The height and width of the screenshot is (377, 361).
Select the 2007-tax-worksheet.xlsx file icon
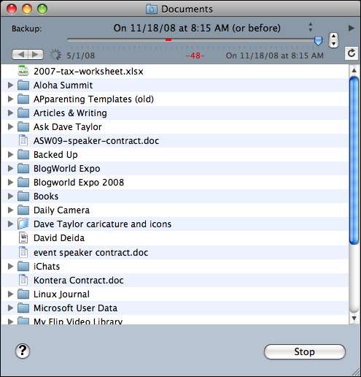point(23,71)
